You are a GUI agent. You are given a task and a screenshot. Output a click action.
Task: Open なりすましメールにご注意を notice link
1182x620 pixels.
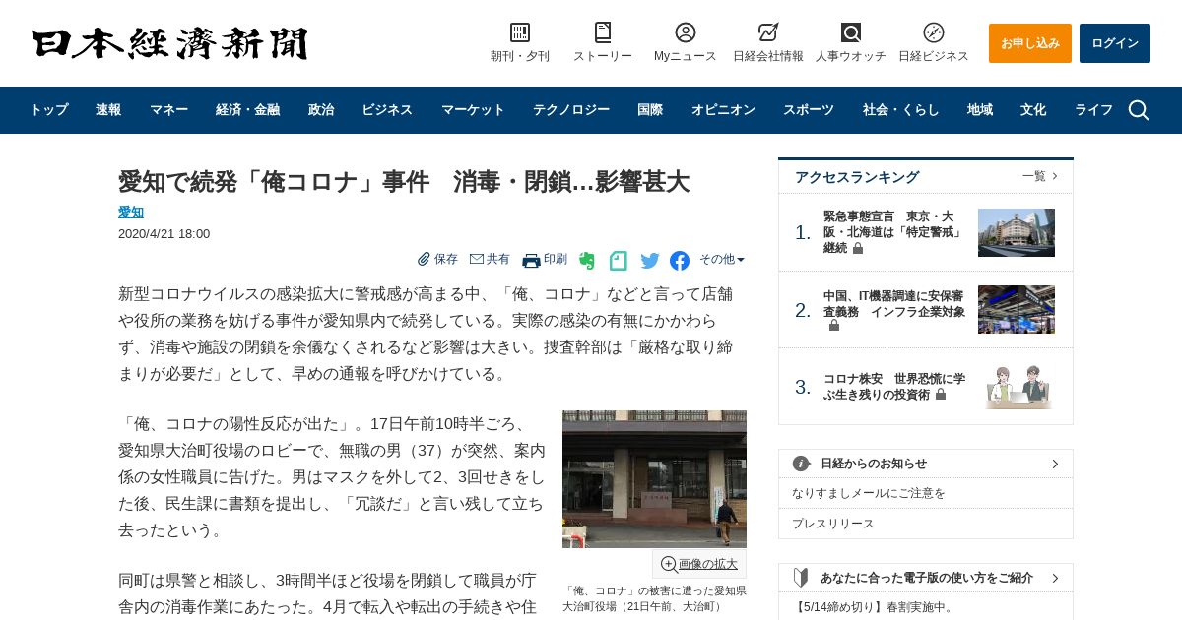coord(869,493)
